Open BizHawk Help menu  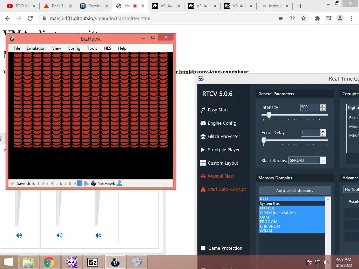point(122,48)
